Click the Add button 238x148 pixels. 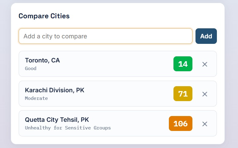click(206, 36)
